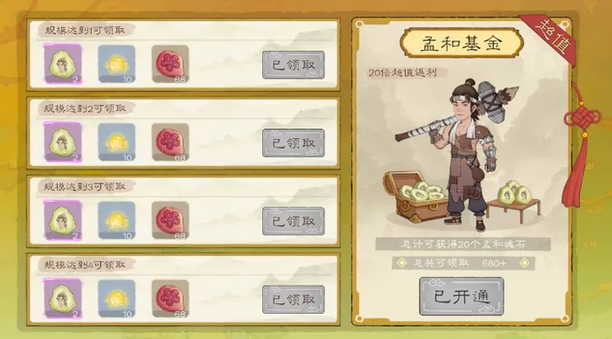Tap the red plum blossom icon in 规模达到1 row
The image size is (612, 339).
[170, 64]
